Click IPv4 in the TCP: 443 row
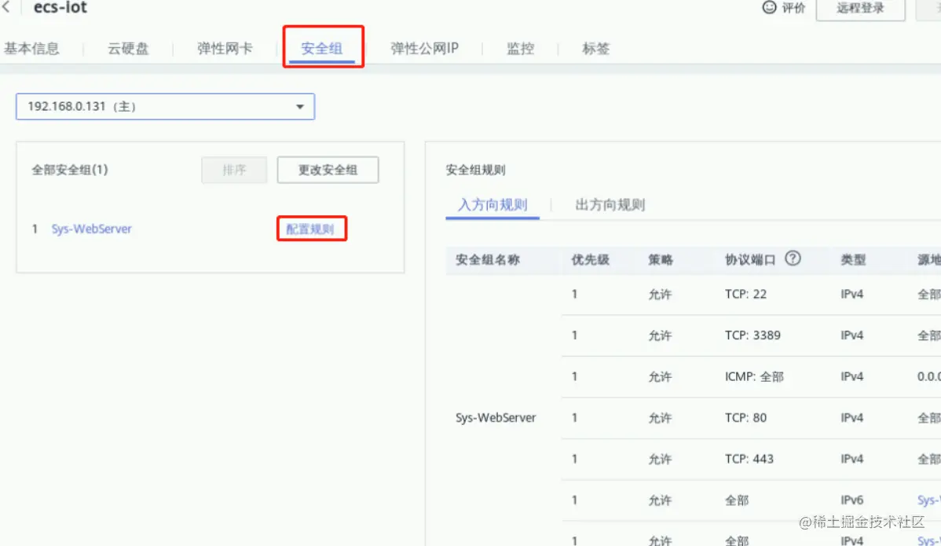 point(851,459)
